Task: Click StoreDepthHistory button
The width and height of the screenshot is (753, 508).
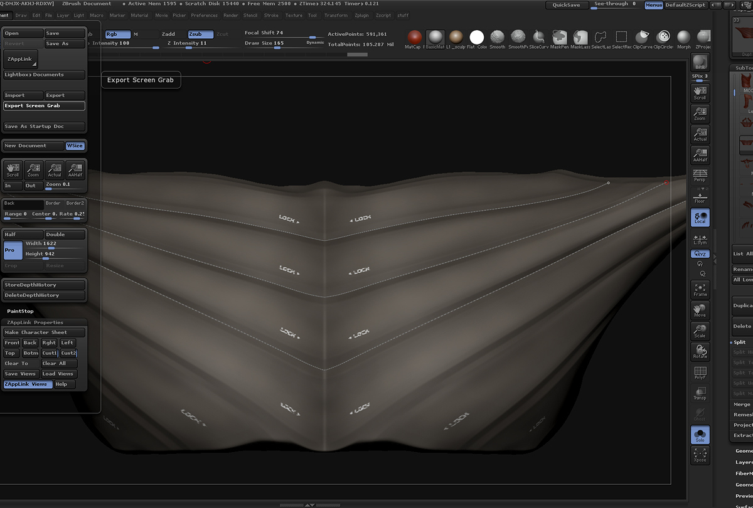Action: pos(44,285)
